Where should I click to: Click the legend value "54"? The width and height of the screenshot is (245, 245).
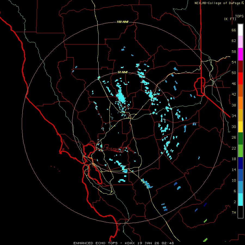tap(234, 62)
